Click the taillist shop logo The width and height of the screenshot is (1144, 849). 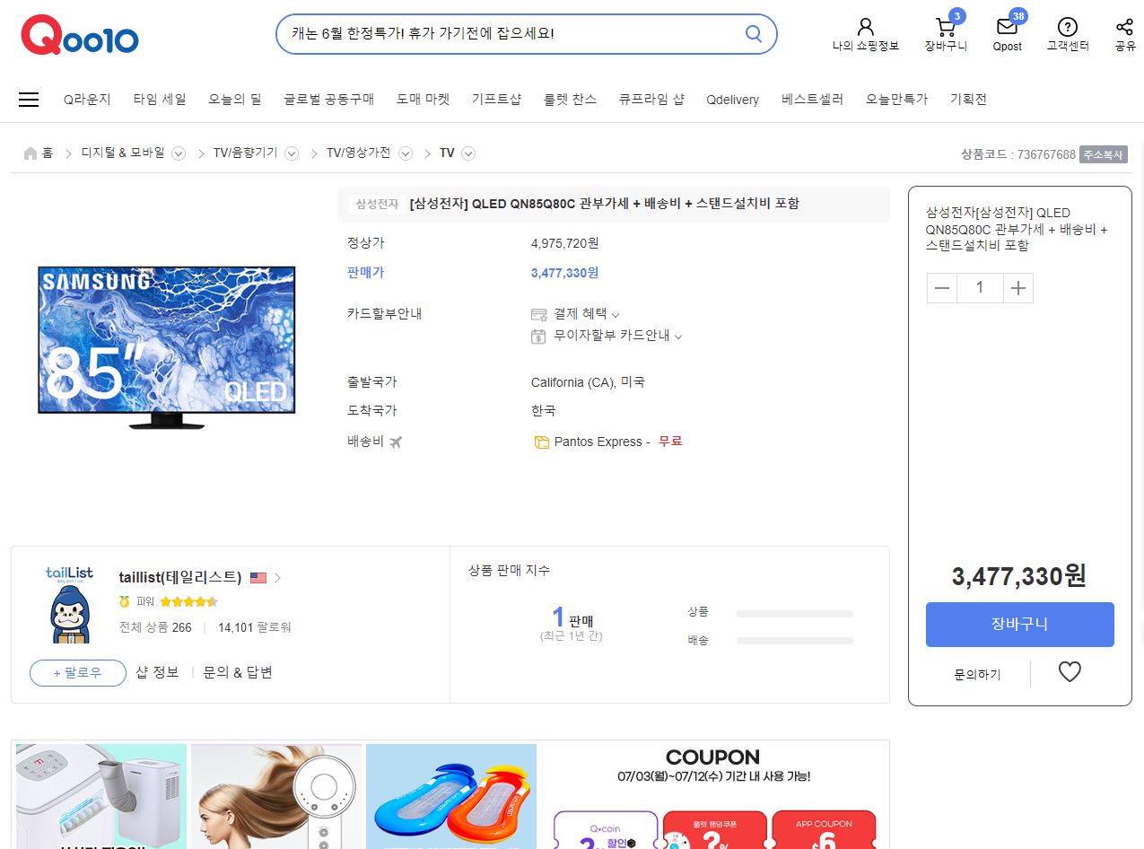coord(69,604)
